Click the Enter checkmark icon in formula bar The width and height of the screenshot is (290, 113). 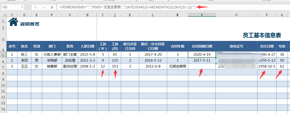[43, 7]
